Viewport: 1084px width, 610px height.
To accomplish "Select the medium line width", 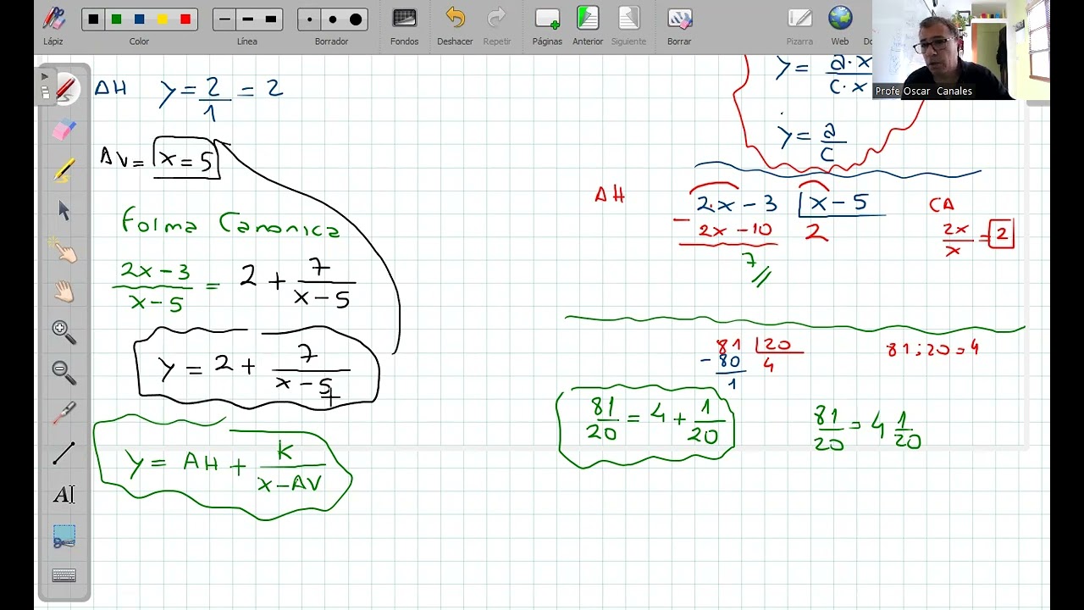I will click(x=247, y=19).
